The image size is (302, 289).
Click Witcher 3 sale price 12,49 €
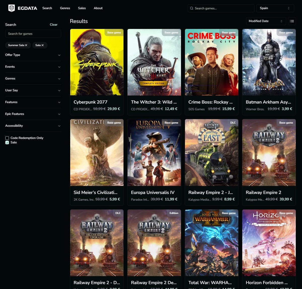click(x=171, y=109)
